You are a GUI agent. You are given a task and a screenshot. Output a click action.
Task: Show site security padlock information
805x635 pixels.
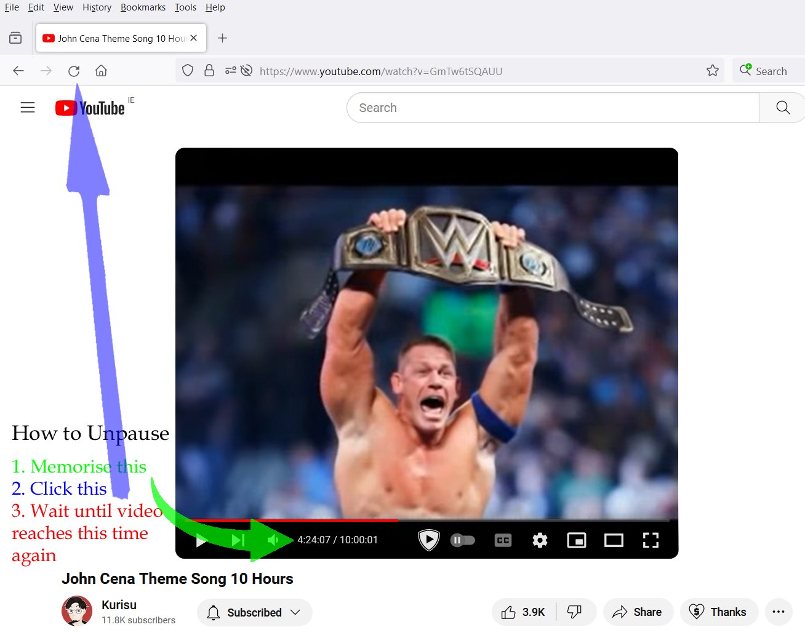[x=209, y=71]
